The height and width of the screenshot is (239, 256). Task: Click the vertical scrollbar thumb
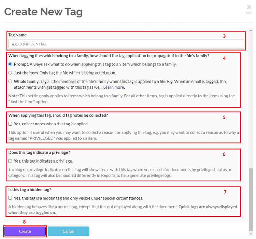coord(251,199)
